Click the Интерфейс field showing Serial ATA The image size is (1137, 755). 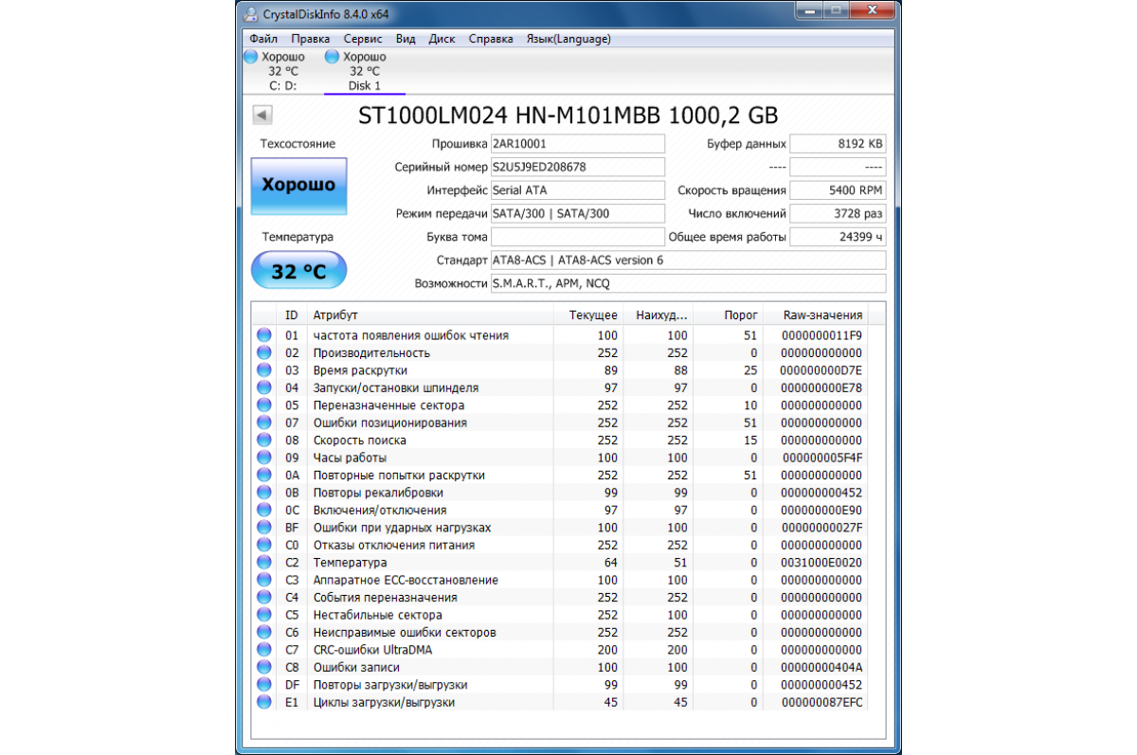pyautogui.click(x=578, y=190)
